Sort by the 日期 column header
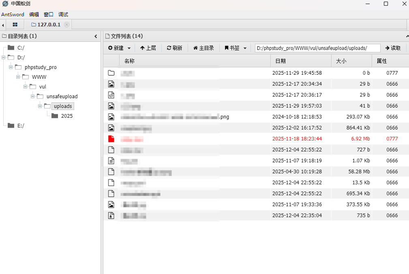This screenshot has width=409, height=274. [301, 61]
